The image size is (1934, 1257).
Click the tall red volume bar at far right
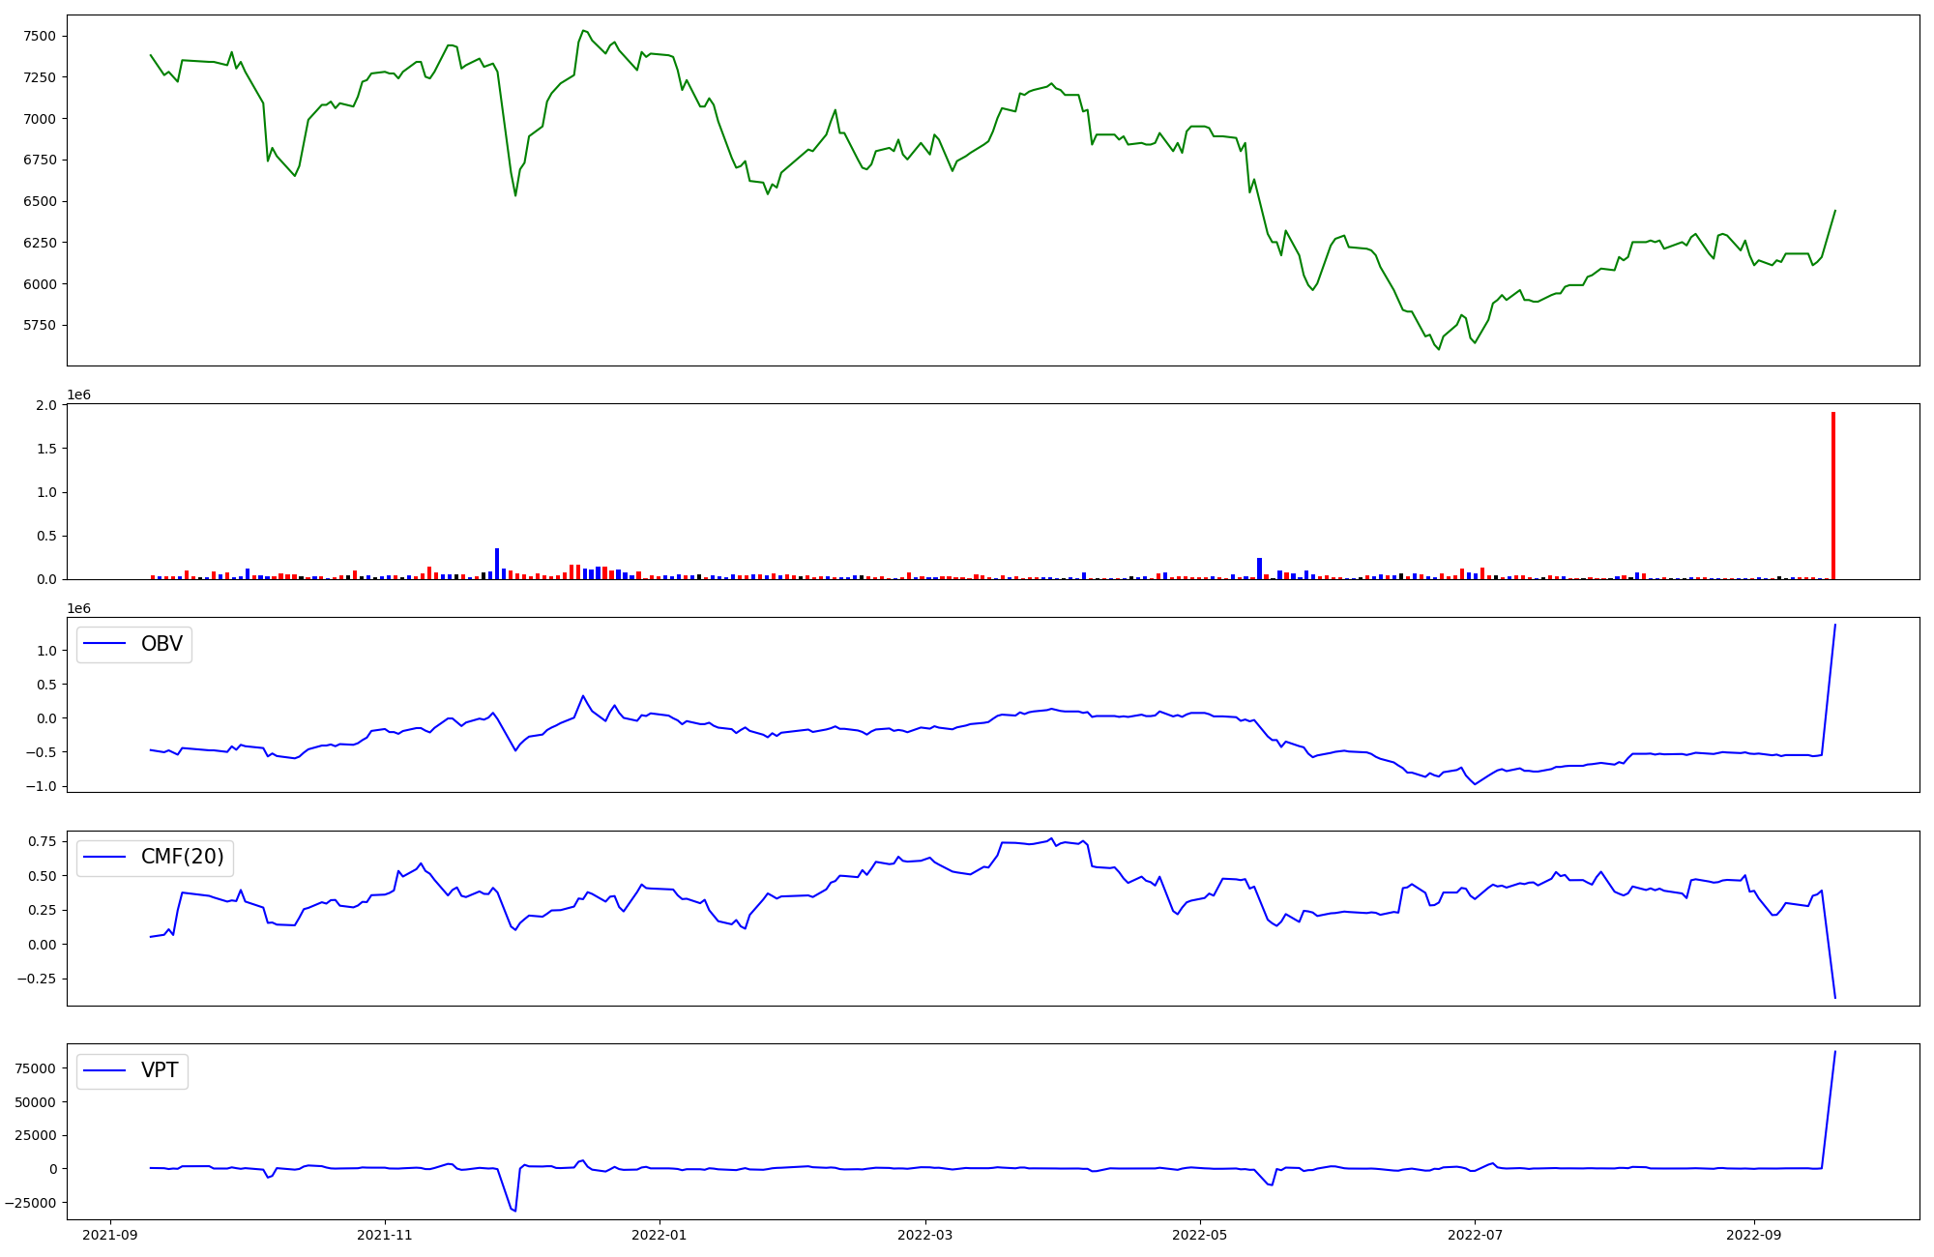(x=1832, y=495)
